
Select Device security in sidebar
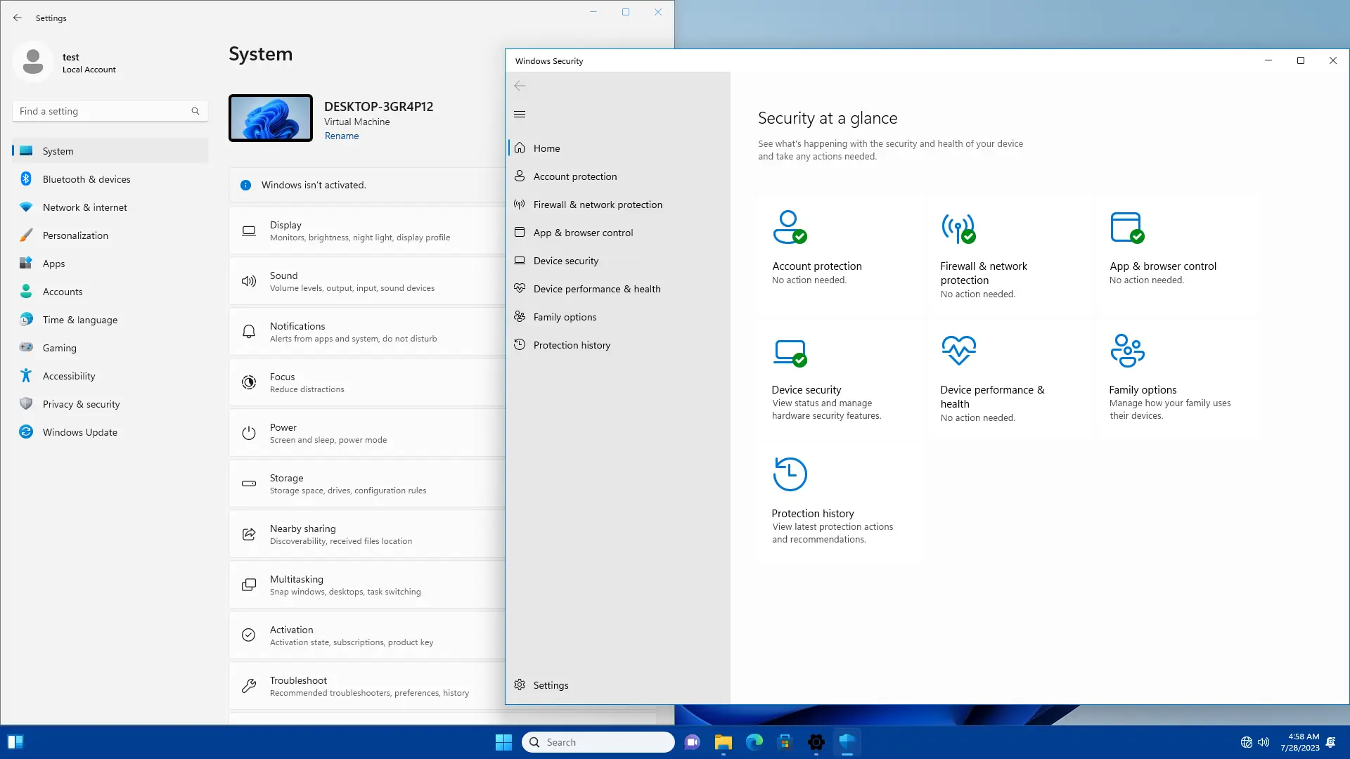(565, 261)
